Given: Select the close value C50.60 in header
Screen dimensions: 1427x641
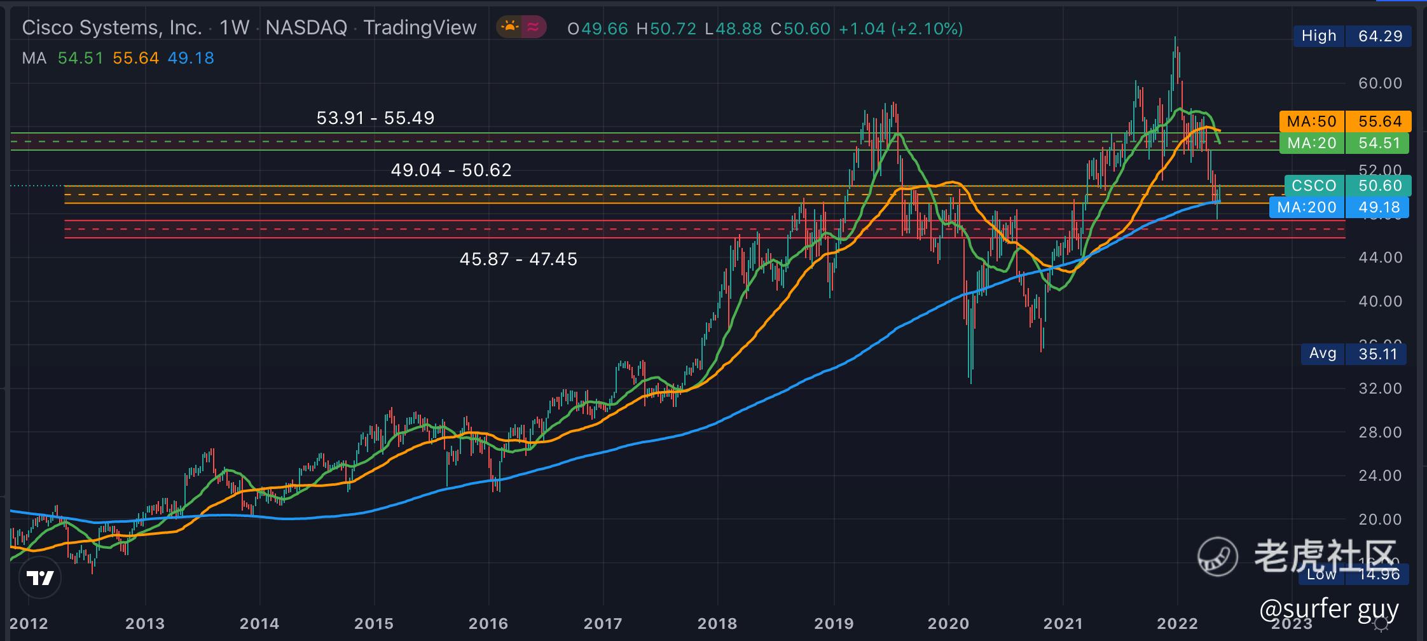Looking at the screenshot, I should [800, 29].
